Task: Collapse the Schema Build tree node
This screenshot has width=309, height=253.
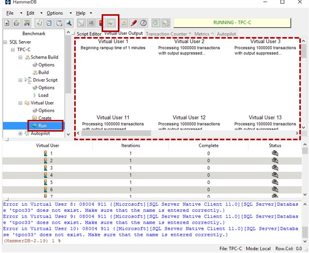Action: coord(21,57)
